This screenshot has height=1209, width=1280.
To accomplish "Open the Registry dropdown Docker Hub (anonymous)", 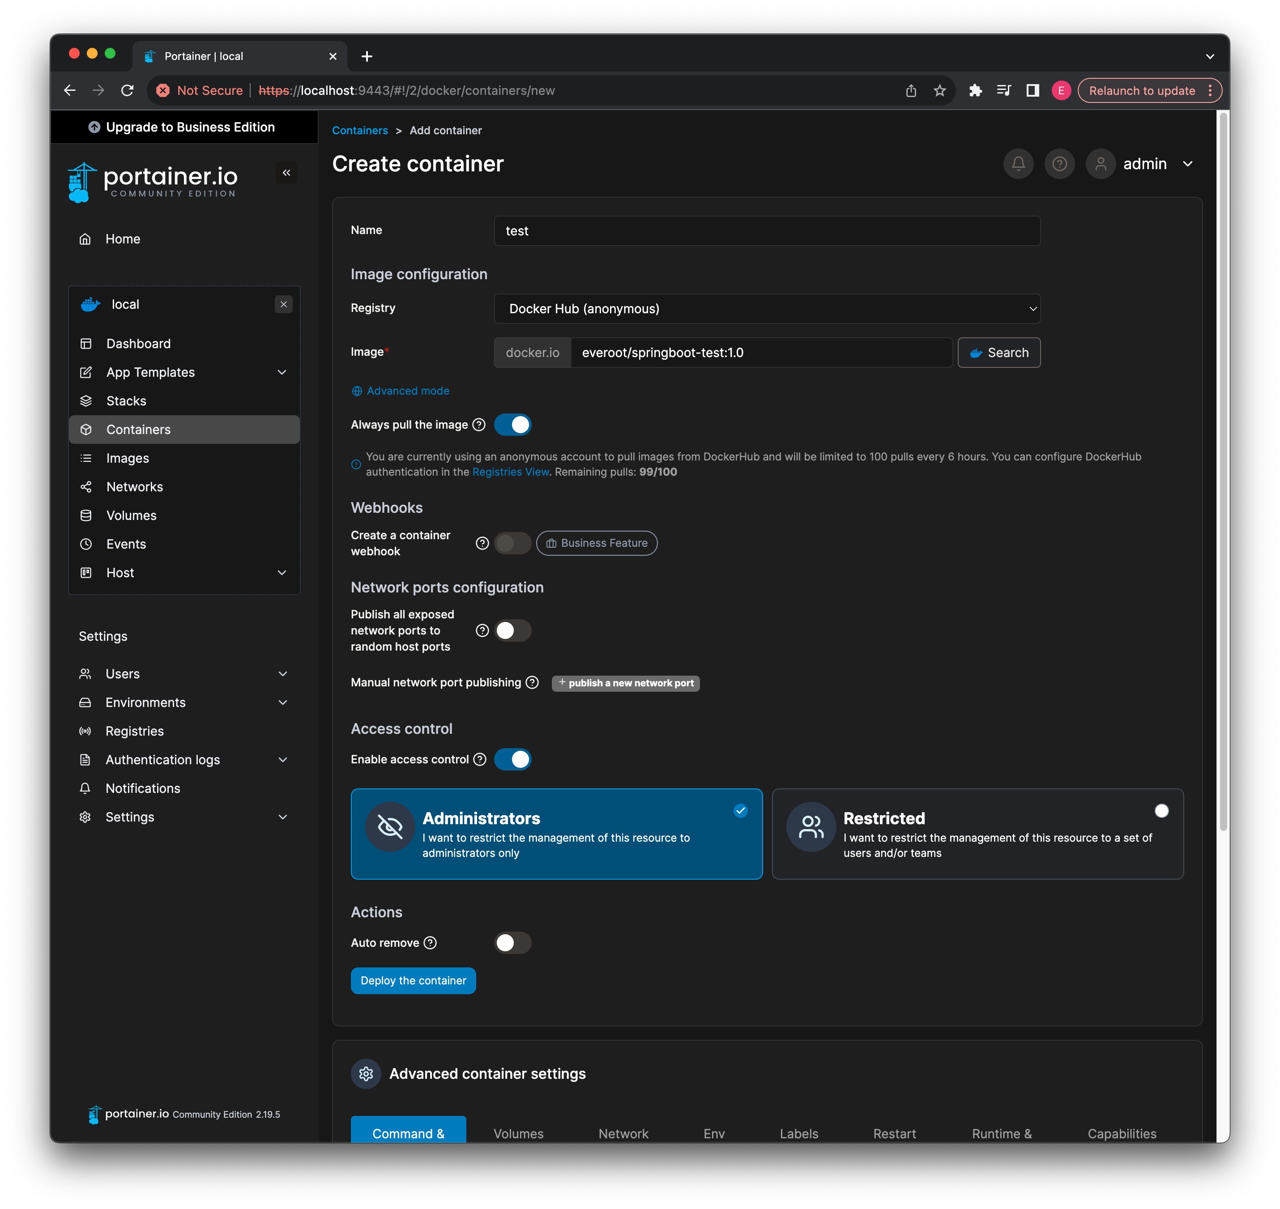I will (x=766, y=309).
